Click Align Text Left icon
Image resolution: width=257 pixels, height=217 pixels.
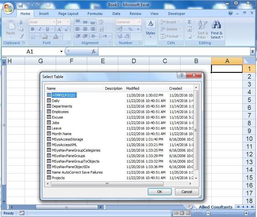(x=78, y=29)
